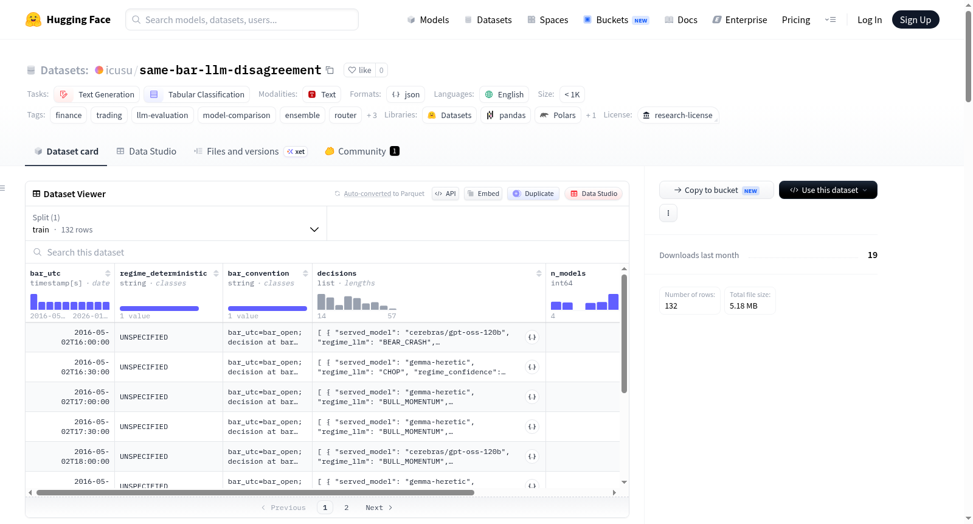Open the Pricing page
This screenshot has width=973, height=524.
(x=796, y=19)
